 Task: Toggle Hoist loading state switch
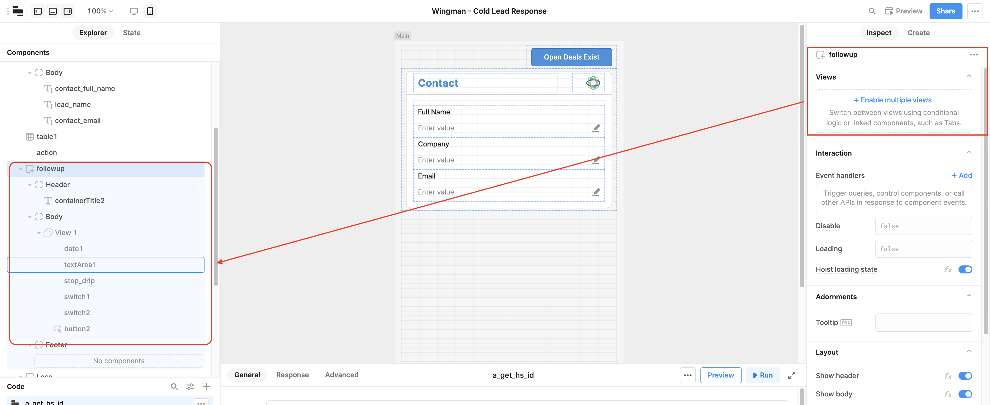tap(965, 269)
